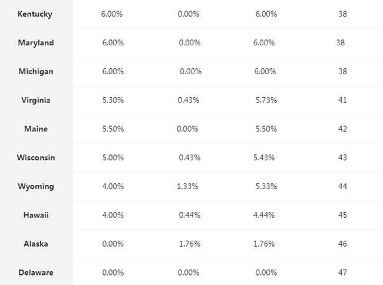The height and width of the screenshot is (285, 383).
Task: Click Maine's rank value 42
Action: click(x=342, y=129)
